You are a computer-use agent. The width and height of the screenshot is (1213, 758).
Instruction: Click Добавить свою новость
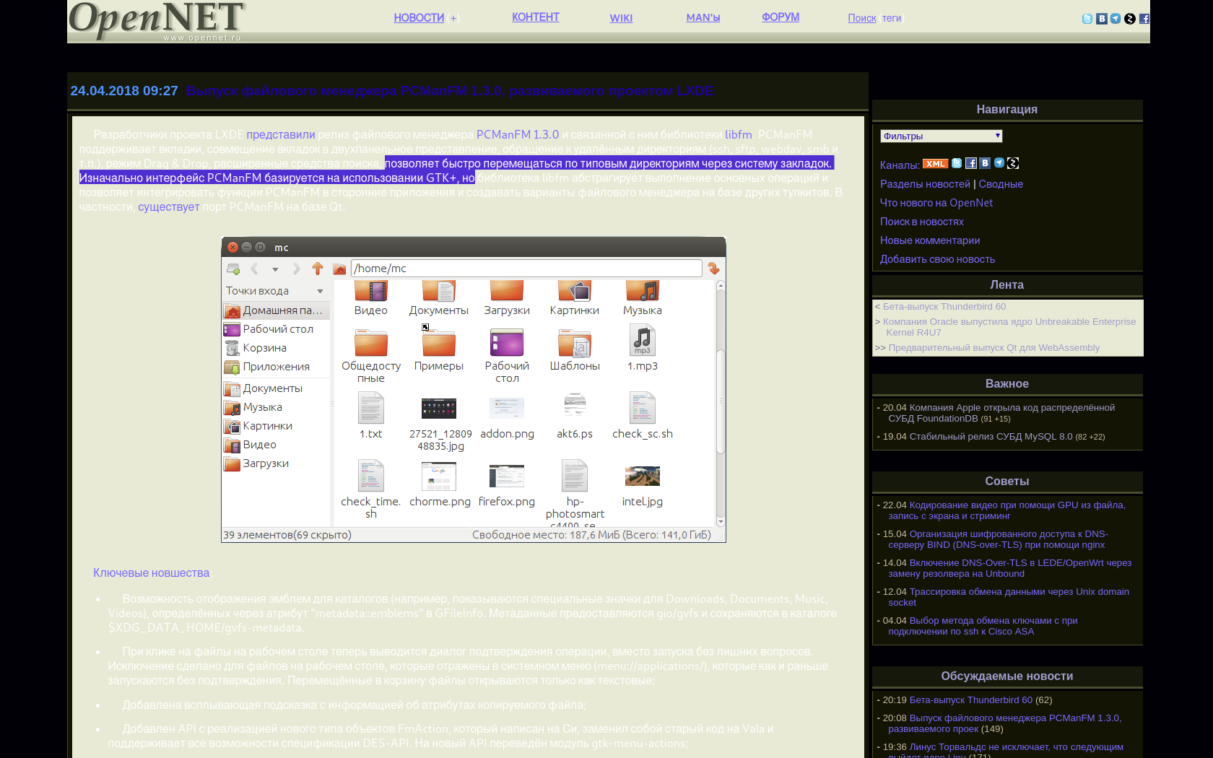pos(937,258)
